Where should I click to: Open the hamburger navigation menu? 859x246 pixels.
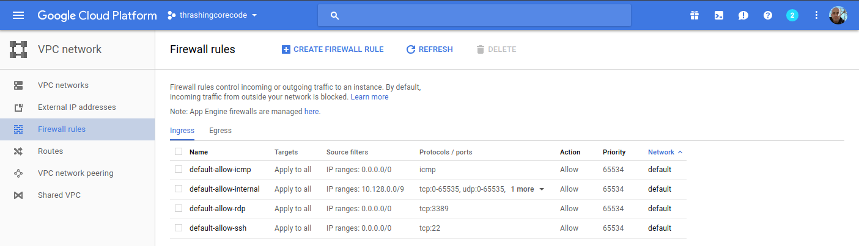pyautogui.click(x=18, y=15)
